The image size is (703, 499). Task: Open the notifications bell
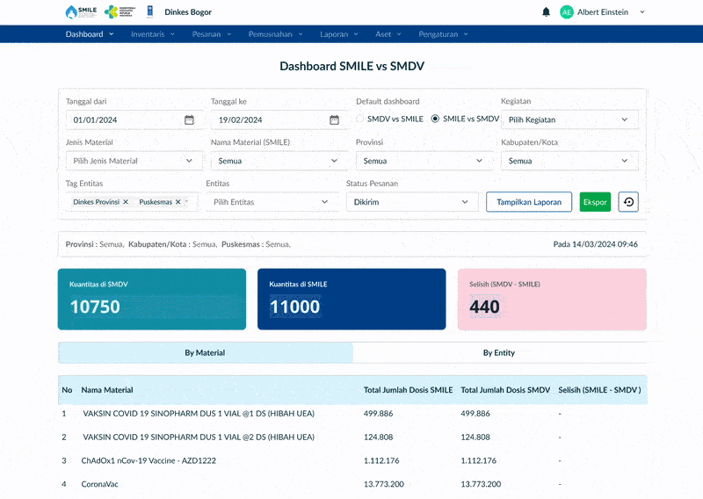point(546,12)
